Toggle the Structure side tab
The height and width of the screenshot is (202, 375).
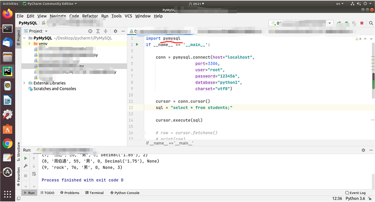[18, 151]
